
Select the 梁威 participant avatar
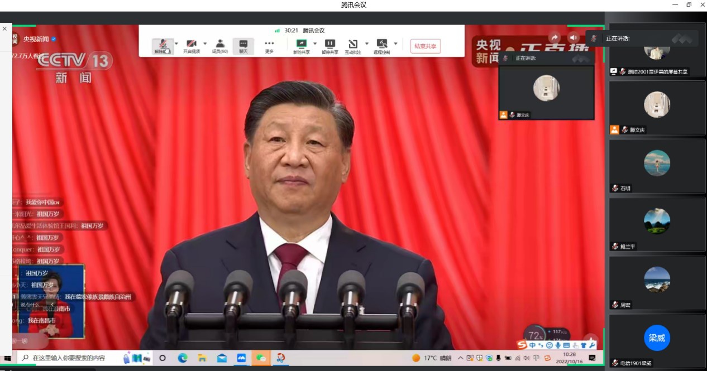pos(657,338)
